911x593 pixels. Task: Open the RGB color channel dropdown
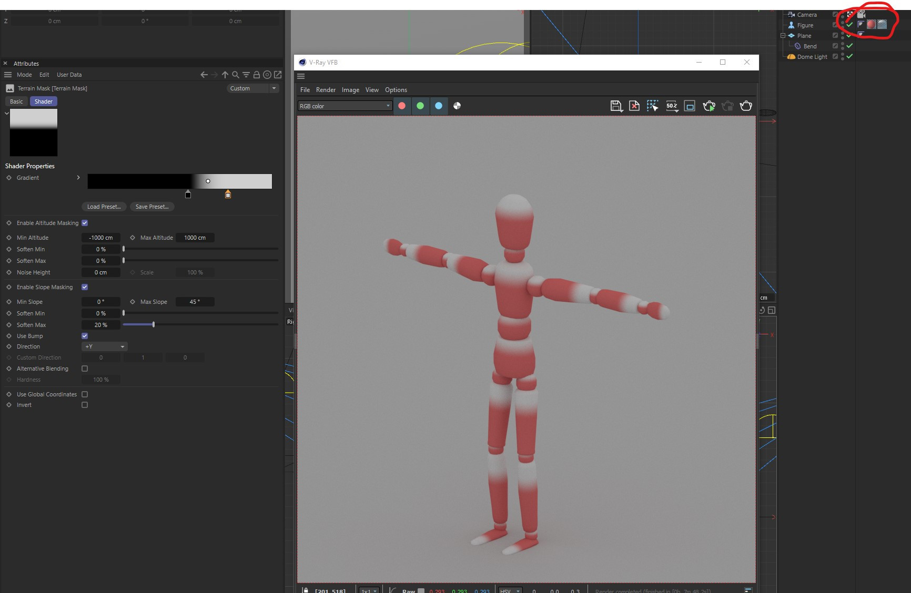point(345,106)
